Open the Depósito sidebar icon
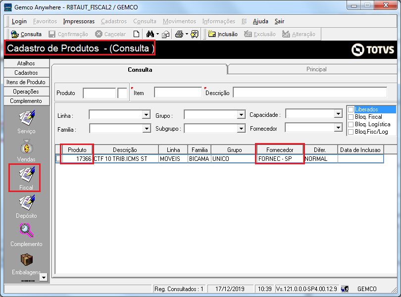 coord(26,206)
